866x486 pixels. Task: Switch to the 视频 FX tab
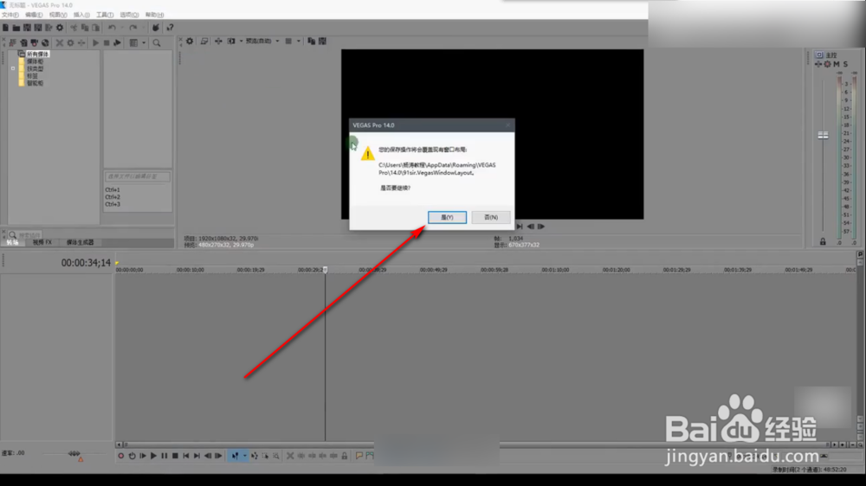point(42,242)
